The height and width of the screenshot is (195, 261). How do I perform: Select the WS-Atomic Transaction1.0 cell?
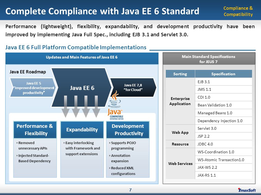(223, 160)
